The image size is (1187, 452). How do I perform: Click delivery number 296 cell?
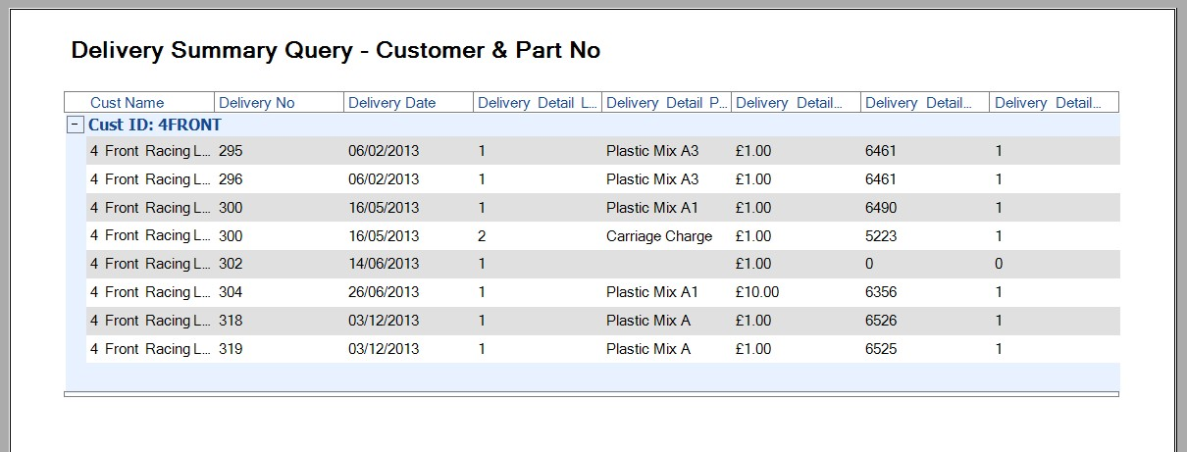pos(231,179)
